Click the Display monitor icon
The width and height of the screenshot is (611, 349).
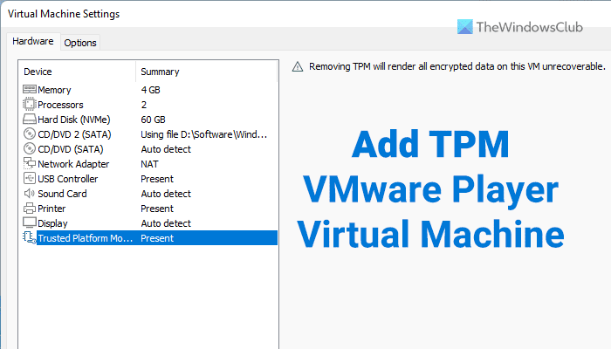click(29, 222)
